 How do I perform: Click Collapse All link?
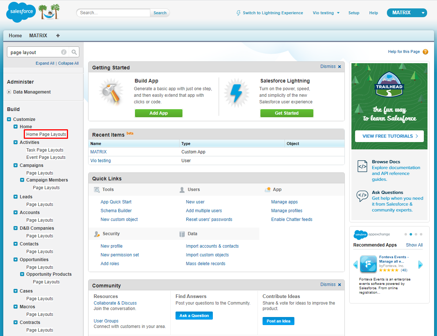[x=68, y=64]
